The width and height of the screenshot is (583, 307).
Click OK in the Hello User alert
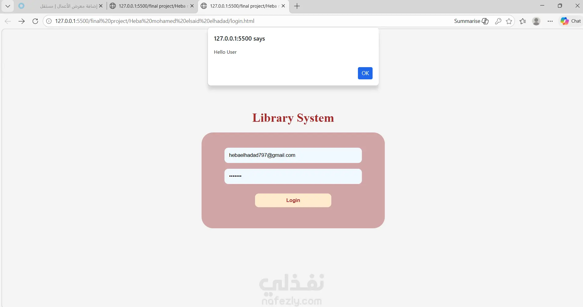pos(365,73)
